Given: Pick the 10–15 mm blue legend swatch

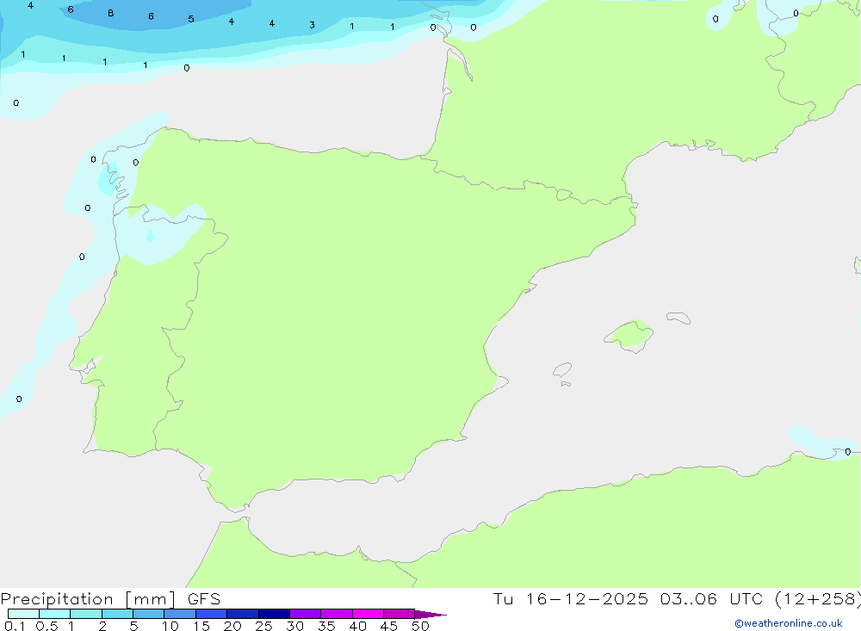Looking at the screenshot, I should click(x=180, y=614).
